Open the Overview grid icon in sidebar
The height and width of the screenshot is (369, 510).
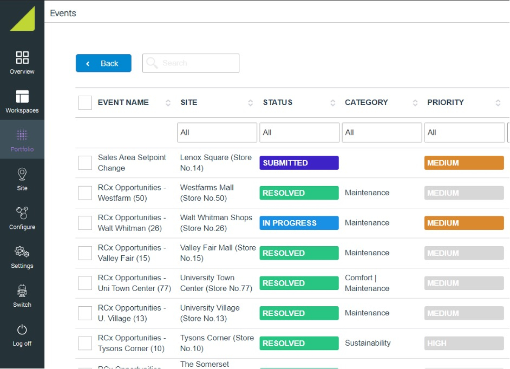coord(22,58)
